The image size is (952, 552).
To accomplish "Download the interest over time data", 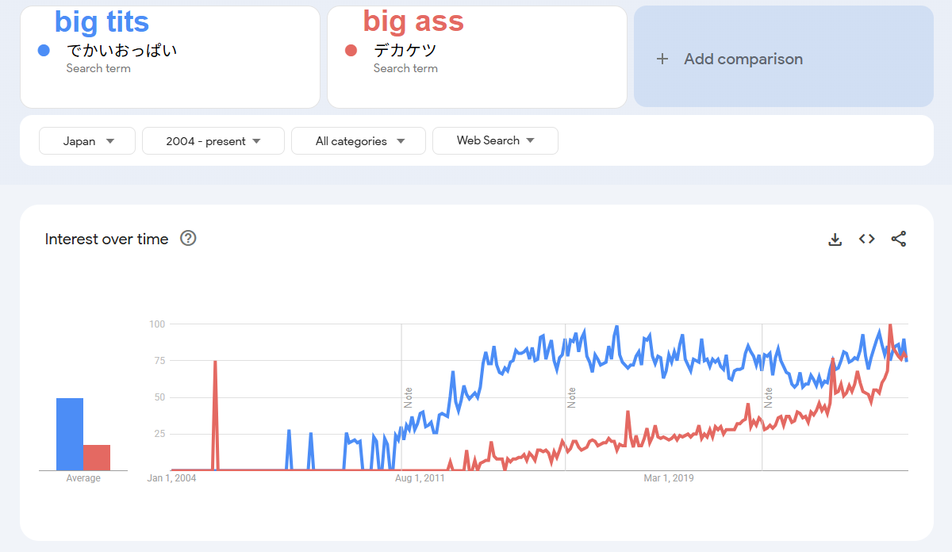I will pyautogui.click(x=835, y=239).
